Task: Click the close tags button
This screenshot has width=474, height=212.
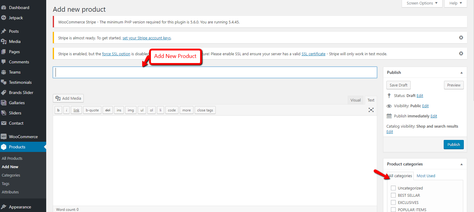Action: coord(205,110)
